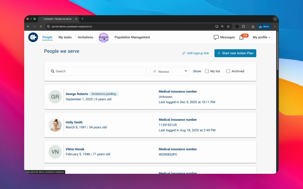Viewport: 303px width, 189px height.
Task: Click Start new Action Plan button
Action: [x=235, y=53]
